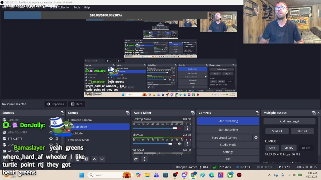This screenshot has height=180, width=321.
Task: Click the globe icon beside TTS ALERTS
Action: tap(4, 138)
